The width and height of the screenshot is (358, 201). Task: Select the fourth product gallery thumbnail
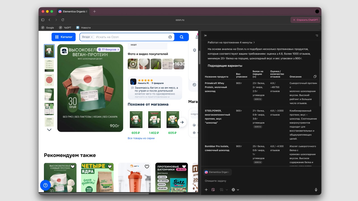coord(49,95)
